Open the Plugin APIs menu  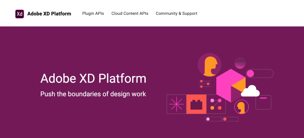tap(93, 13)
